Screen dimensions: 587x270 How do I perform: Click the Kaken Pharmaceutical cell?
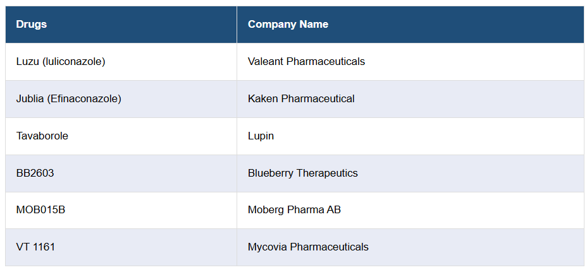tap(301, 99)
